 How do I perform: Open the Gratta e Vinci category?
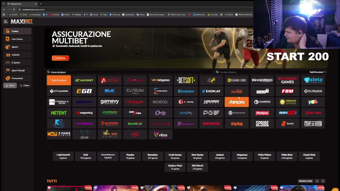click(175, 167)
